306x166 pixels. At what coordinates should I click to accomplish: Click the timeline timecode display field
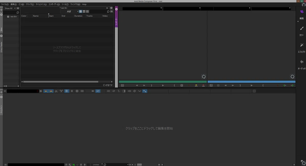[x=22, y=91]
